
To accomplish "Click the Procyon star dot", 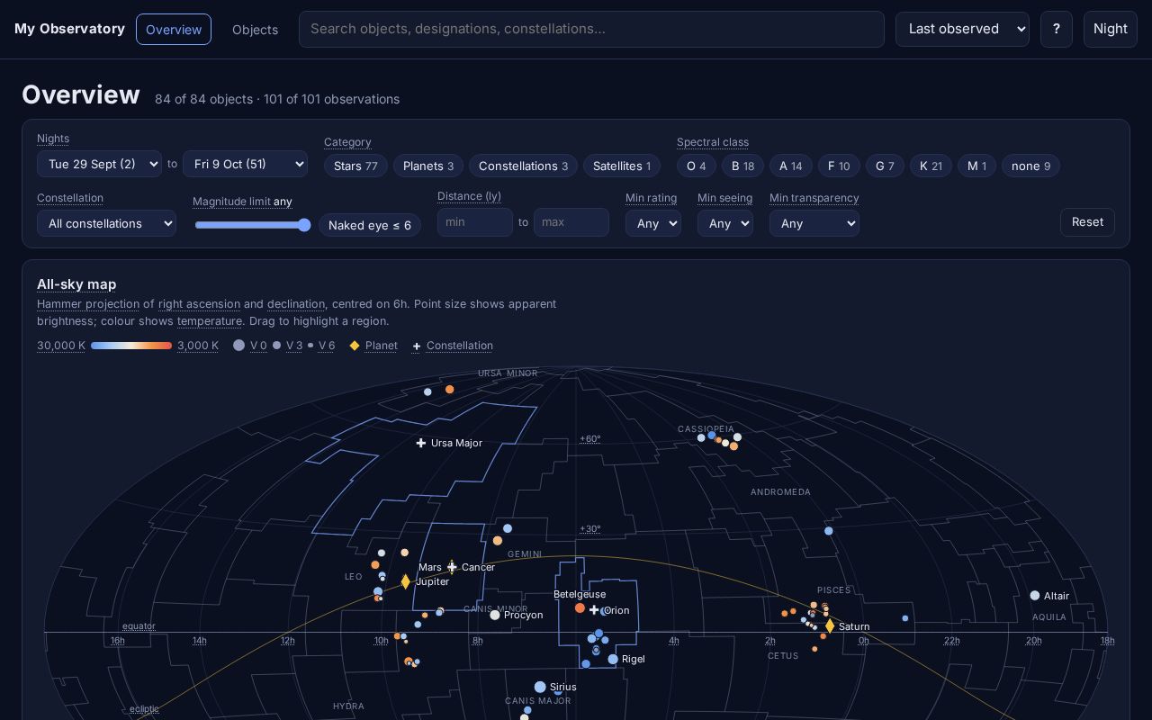I will (495, 615).
